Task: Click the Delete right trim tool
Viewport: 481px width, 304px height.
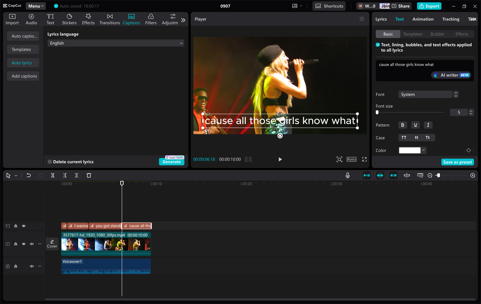Action: [x=77, y=175]
